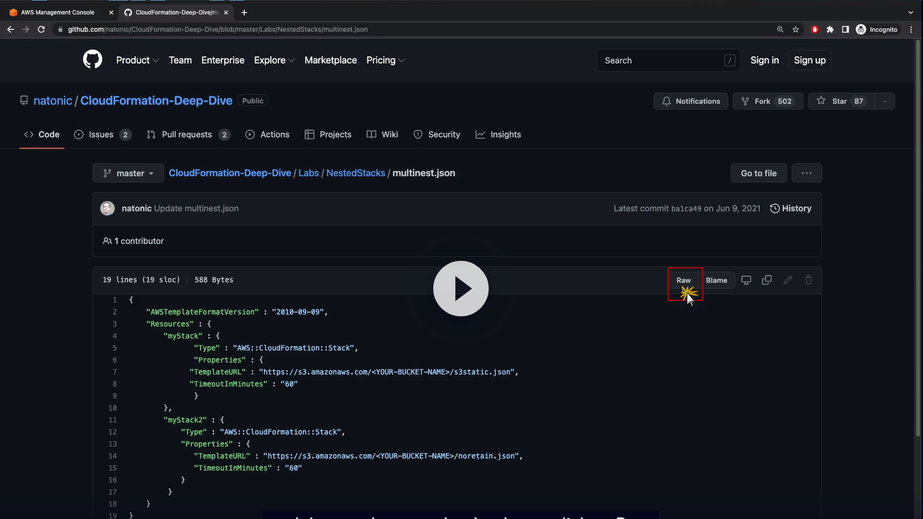Click the Raw button
Screen dimensions: 923x519
(684, 280)
